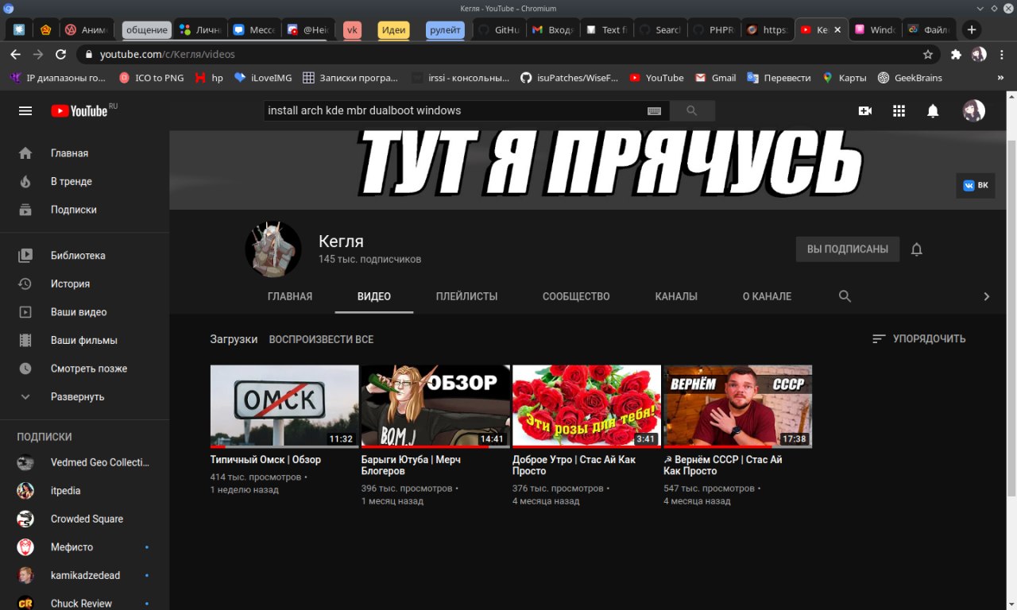This screenshot has height=610, width=1017.
Task: Open the Gmail bookmark
Action: (715, 78)
